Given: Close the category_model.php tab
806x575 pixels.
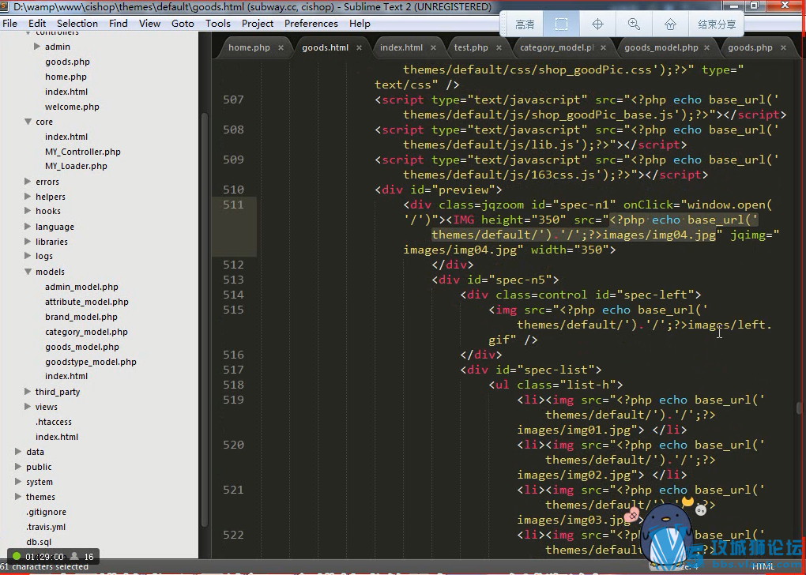Looking at the screenshot, I should (603, 48).
